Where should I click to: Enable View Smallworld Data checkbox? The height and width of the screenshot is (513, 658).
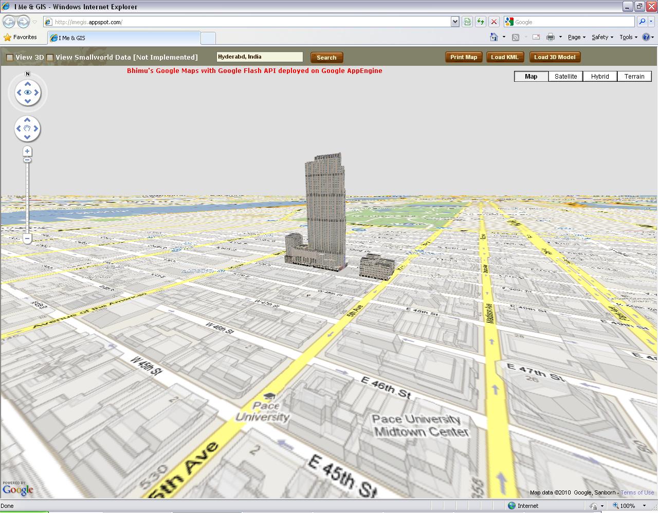coord(50,58)
